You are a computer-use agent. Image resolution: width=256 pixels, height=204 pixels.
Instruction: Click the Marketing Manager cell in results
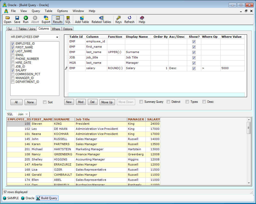101,149
